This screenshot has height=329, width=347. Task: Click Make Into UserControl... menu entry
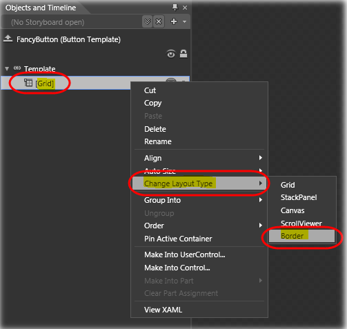pyautogui.click(x=185, y=255)
